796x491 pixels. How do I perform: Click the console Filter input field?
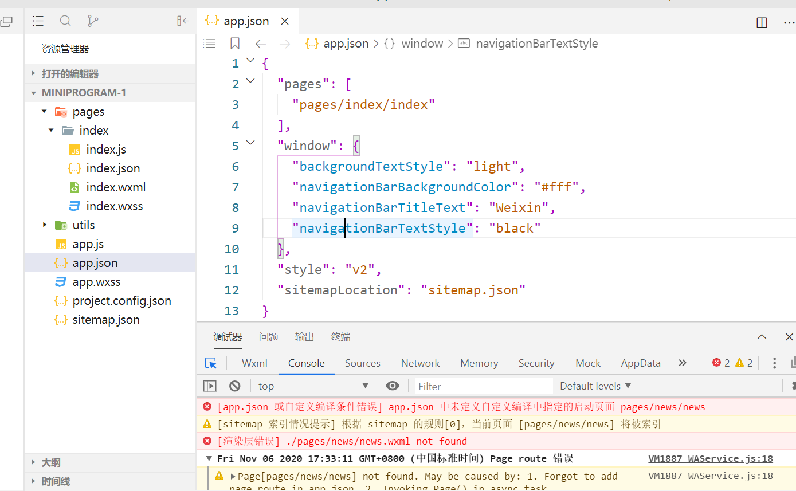click(484, 386)
